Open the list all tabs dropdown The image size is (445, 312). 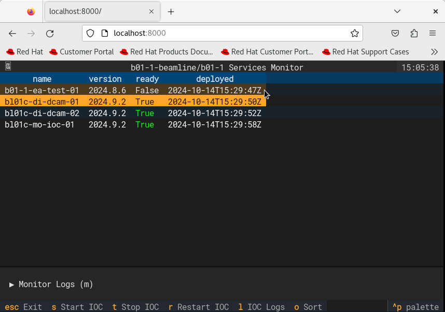coord(397,11)
